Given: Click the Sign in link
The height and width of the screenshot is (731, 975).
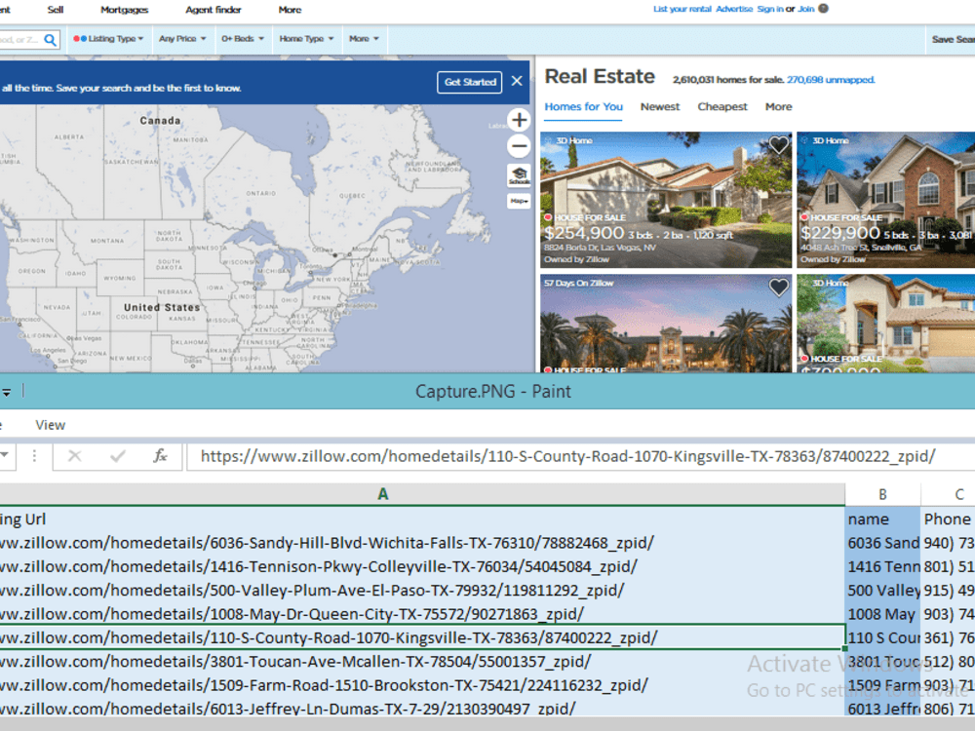Looking at the screenshot, I should (x=770, y=9).
